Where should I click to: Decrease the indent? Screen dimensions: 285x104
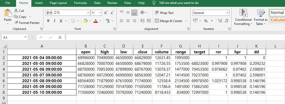(x=142, y=21)
